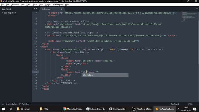Click the min-height style property on line 18
Image resolution: width=199 pixels, height=112 pixels.
98,49
